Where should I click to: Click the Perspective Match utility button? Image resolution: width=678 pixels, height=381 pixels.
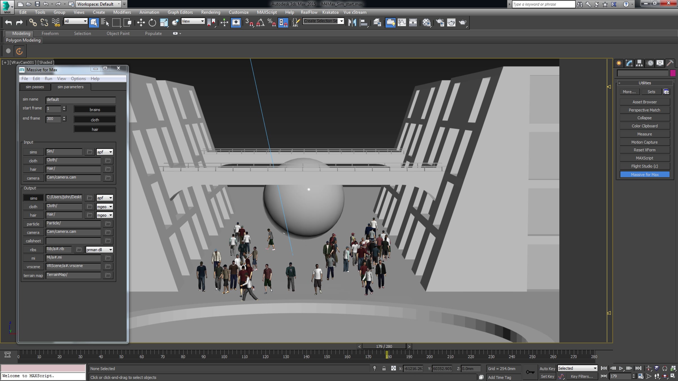[x=644, y=110]
